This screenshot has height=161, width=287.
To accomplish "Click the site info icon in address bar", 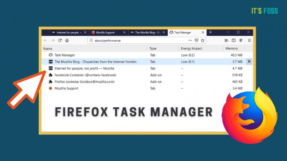I will (x=91, y=40).
